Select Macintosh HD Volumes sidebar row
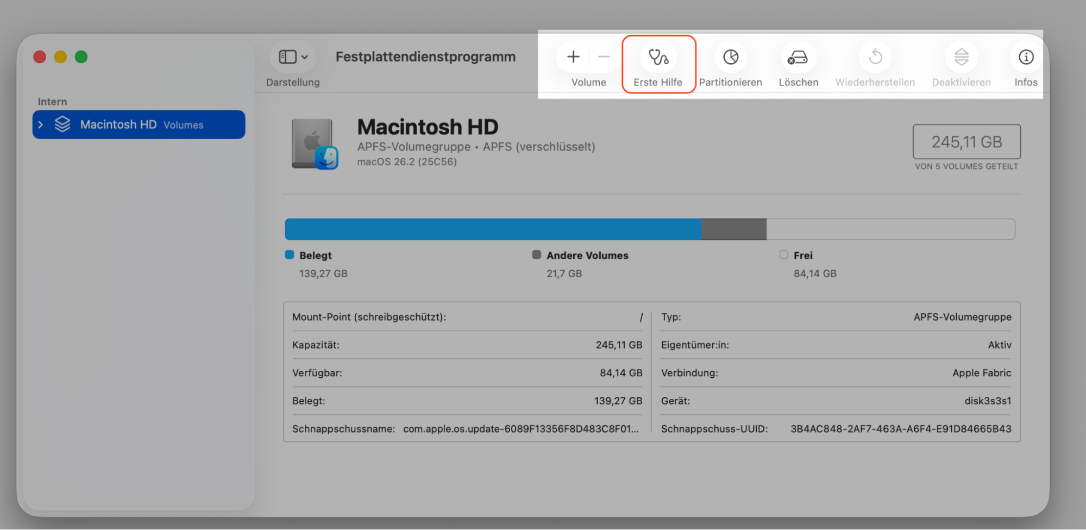The height and width of the screenshot is (530, 1086). tap(139, 124)
